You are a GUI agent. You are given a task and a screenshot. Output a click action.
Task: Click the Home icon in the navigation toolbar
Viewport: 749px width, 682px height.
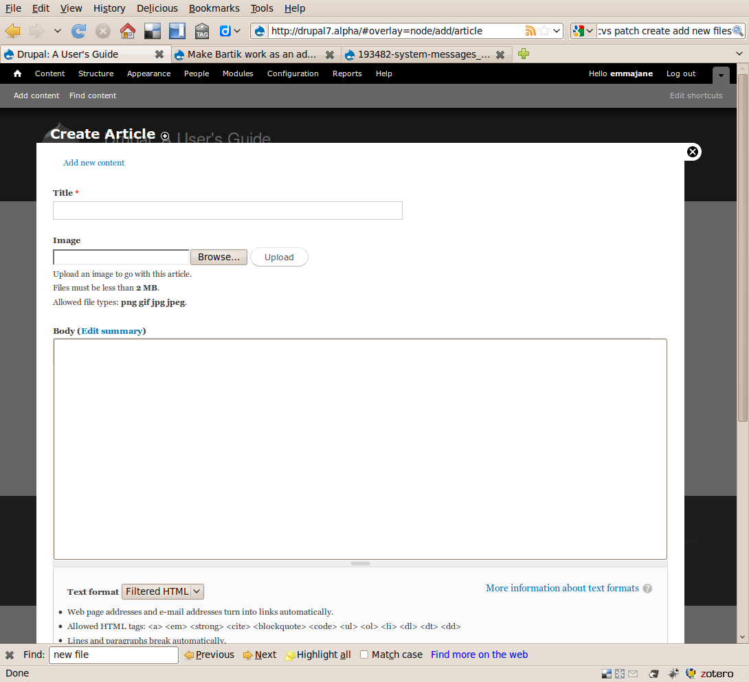click(x=128, y=31)
